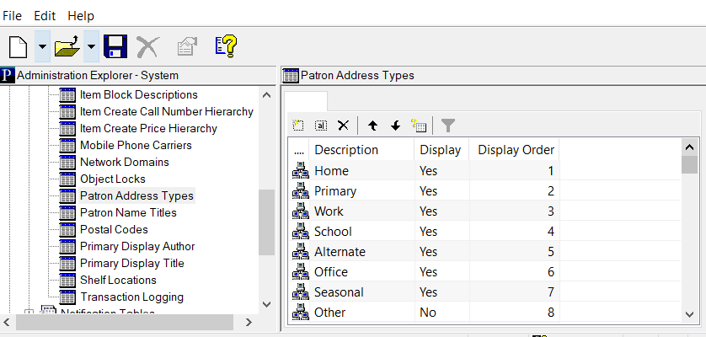Expand the Notification Tables tree node
This screenshot has height=337, width=706.
point(29,313)
